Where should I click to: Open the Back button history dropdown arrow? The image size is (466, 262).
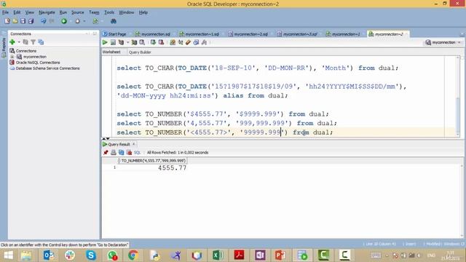coord(71,21)
